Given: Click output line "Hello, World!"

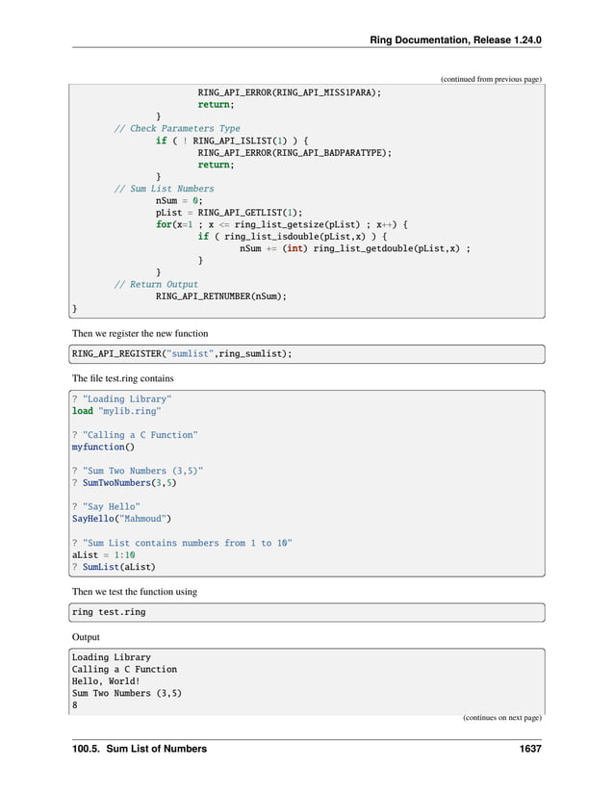Looking at the screenshot, I should coord(106,681).
